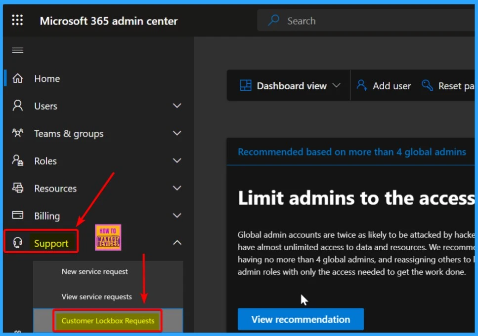Click the search magnifier icon
Image resolution: width=478 pixels, height=336 pixels.
click(273, 20)
